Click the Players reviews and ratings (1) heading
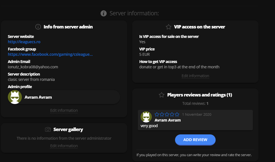275x162 pixels. 200,95
